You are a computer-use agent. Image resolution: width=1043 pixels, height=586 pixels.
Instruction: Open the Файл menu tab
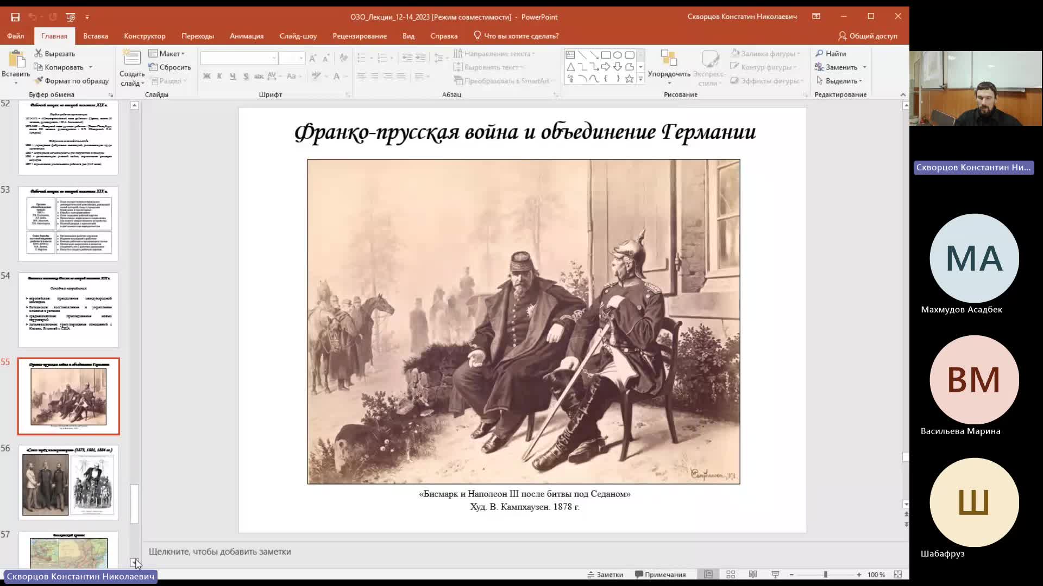15,36
